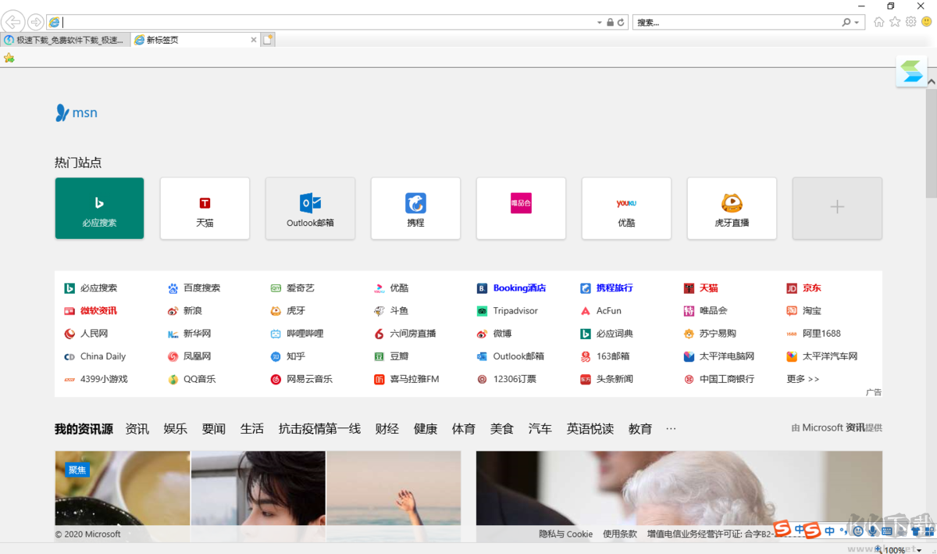Viewport: 937px width, 554px height.
Task: Toggle full-width punctuation on the Sogou toolbar
Action: pos(843,530)
